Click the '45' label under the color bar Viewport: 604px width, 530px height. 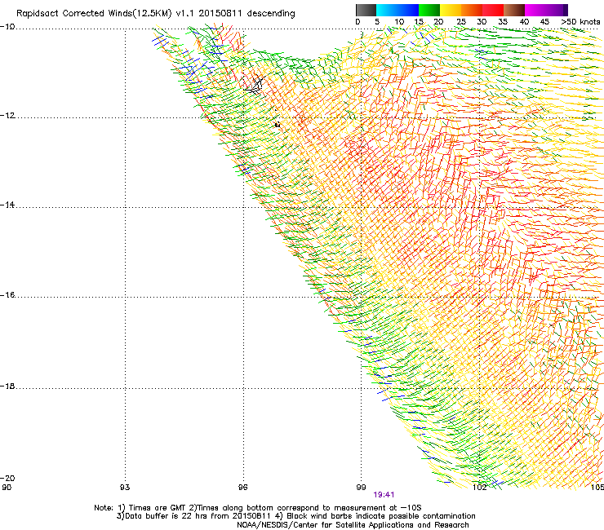pos(544,22)
